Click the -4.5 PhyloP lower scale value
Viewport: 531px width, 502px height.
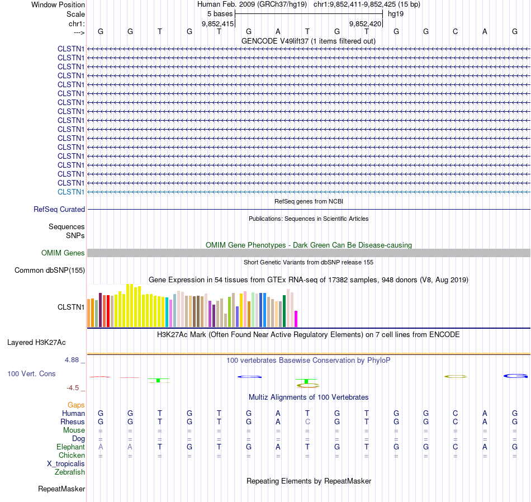(73, 388)
